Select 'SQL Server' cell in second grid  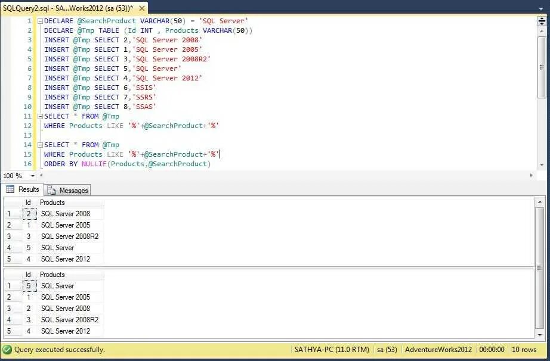coord(70,286)
